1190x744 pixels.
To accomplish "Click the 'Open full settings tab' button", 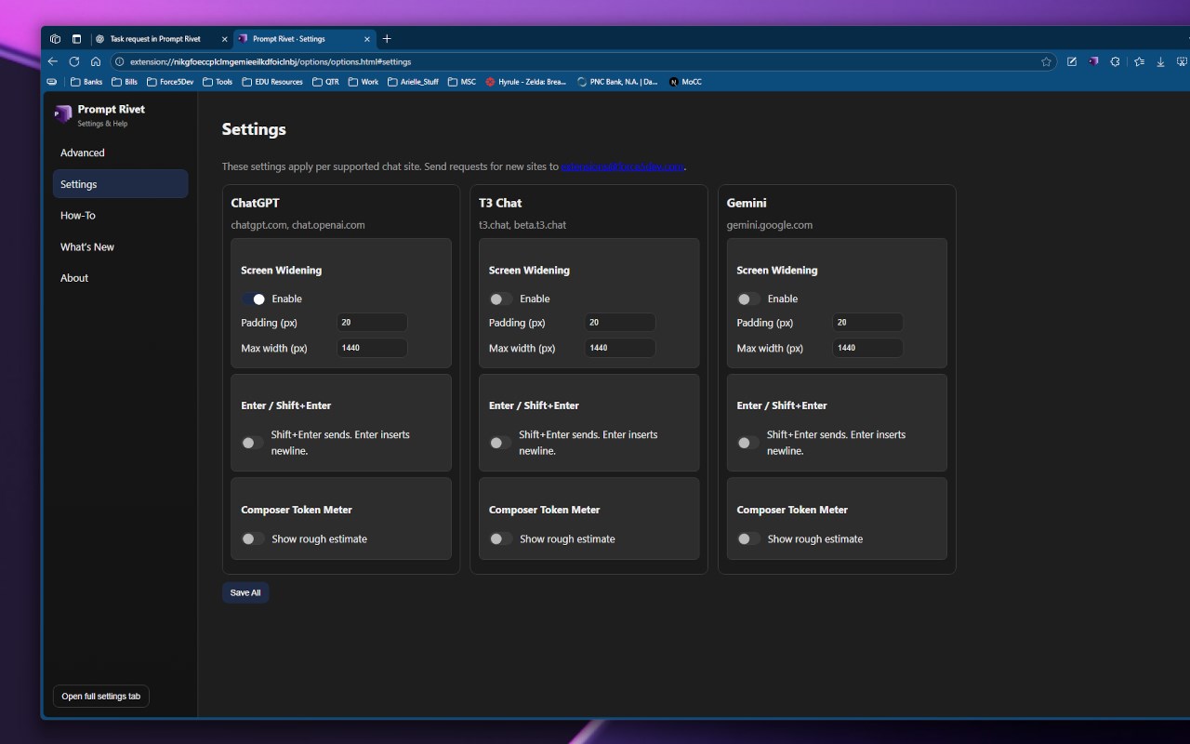I will click(101, 697).
